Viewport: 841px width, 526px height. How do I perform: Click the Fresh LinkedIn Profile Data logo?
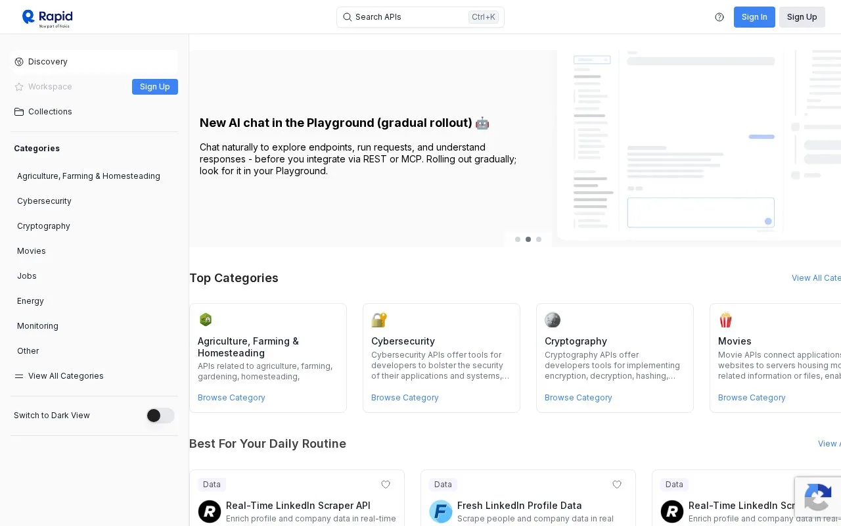pyautogui.click(x=441, y=512)
